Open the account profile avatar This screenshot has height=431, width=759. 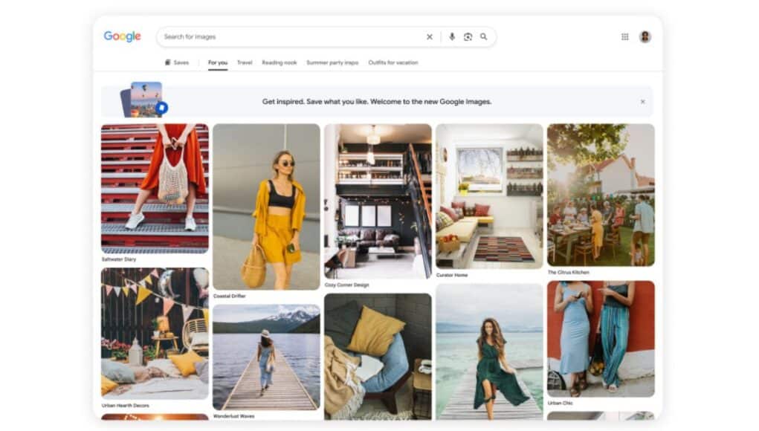pos(645,36)
